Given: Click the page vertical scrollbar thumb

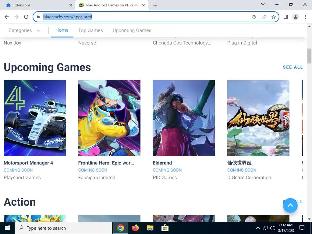Looking at the screenshot, I should click(x=309, y=56).
